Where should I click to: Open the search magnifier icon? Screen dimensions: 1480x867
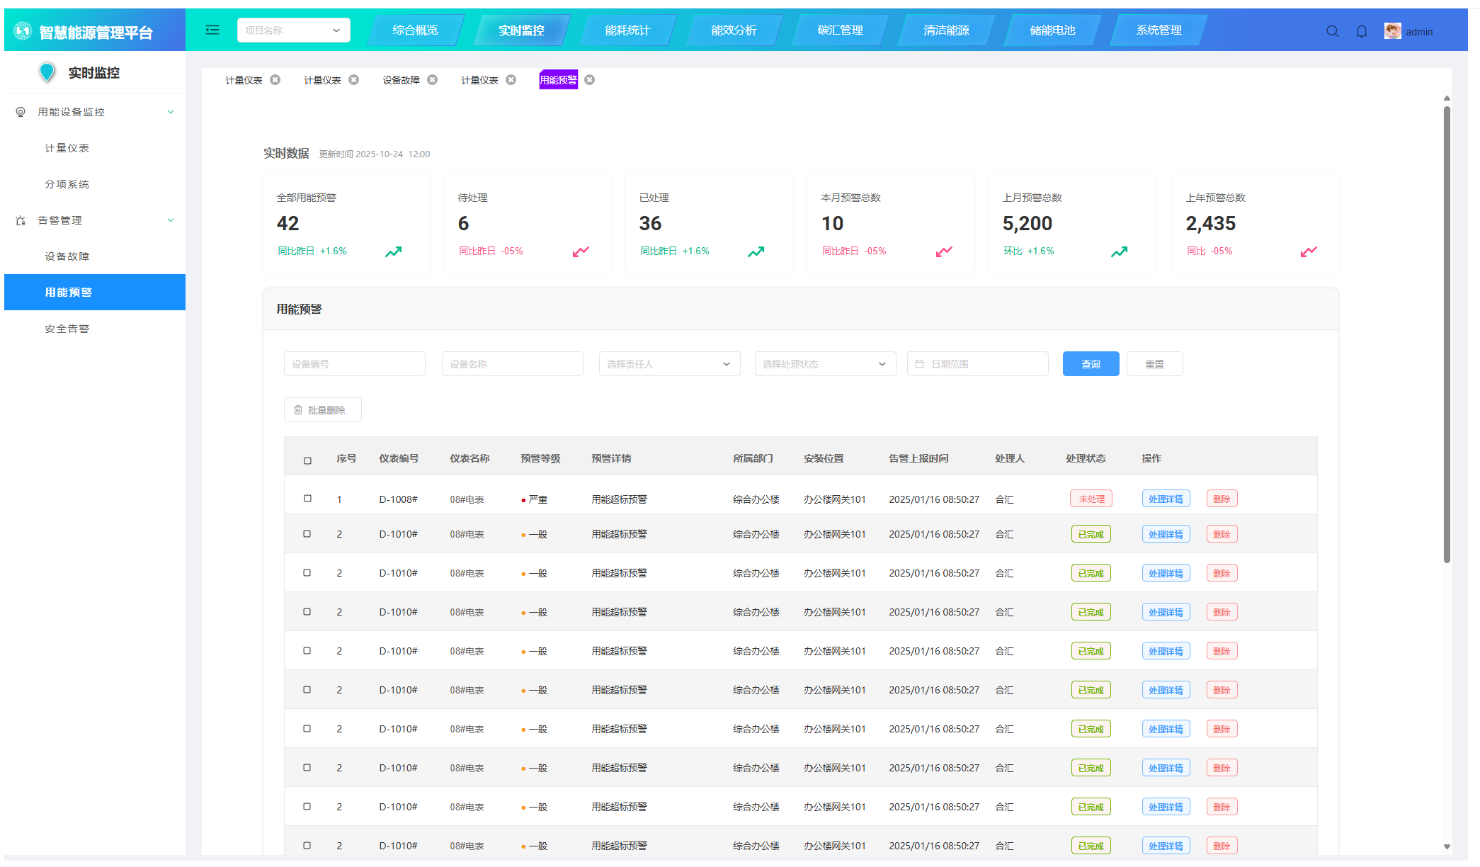tap(1332, 31)
